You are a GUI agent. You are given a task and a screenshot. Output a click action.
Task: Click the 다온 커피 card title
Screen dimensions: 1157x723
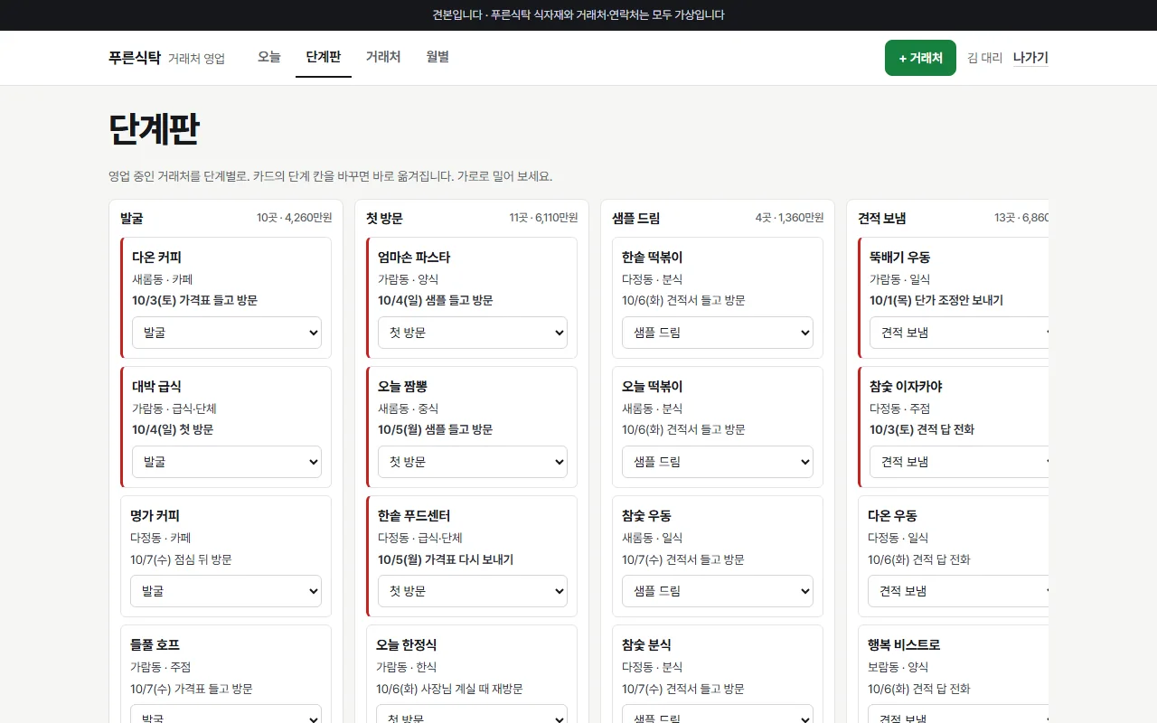pyautogui.click(x=156, y=258)
